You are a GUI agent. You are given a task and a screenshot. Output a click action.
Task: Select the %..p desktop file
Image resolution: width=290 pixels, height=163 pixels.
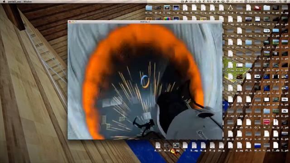pos(257,33)
